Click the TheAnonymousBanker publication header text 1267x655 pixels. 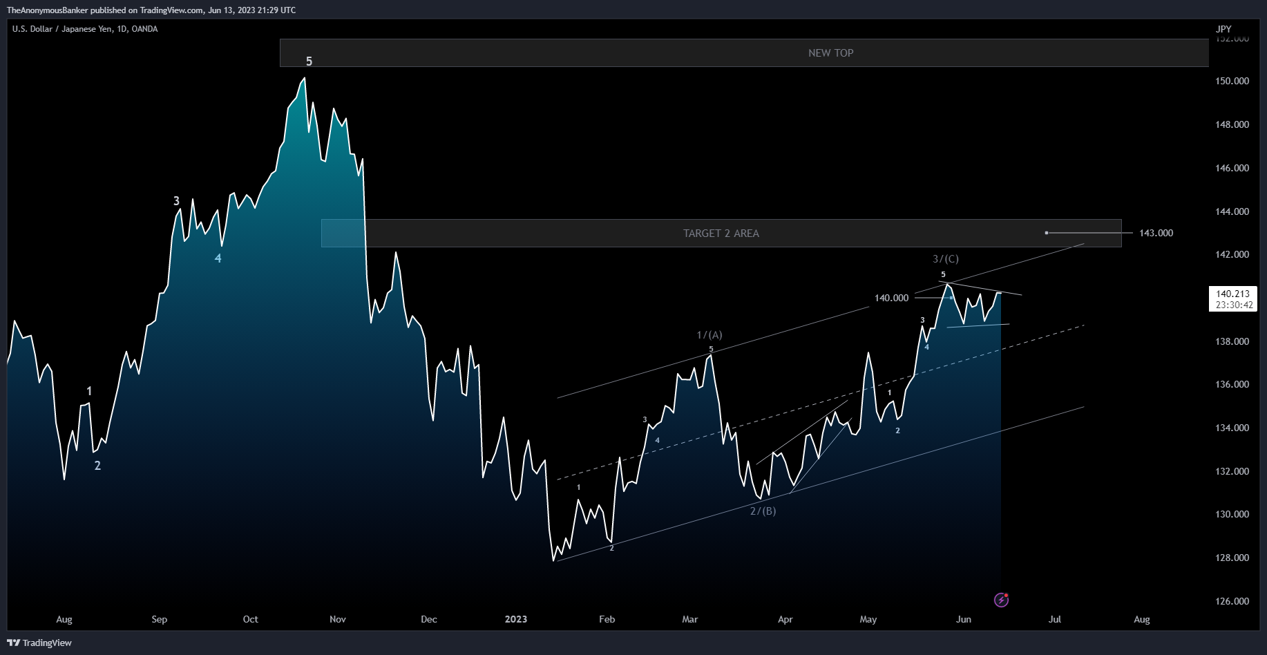[151, 10]
